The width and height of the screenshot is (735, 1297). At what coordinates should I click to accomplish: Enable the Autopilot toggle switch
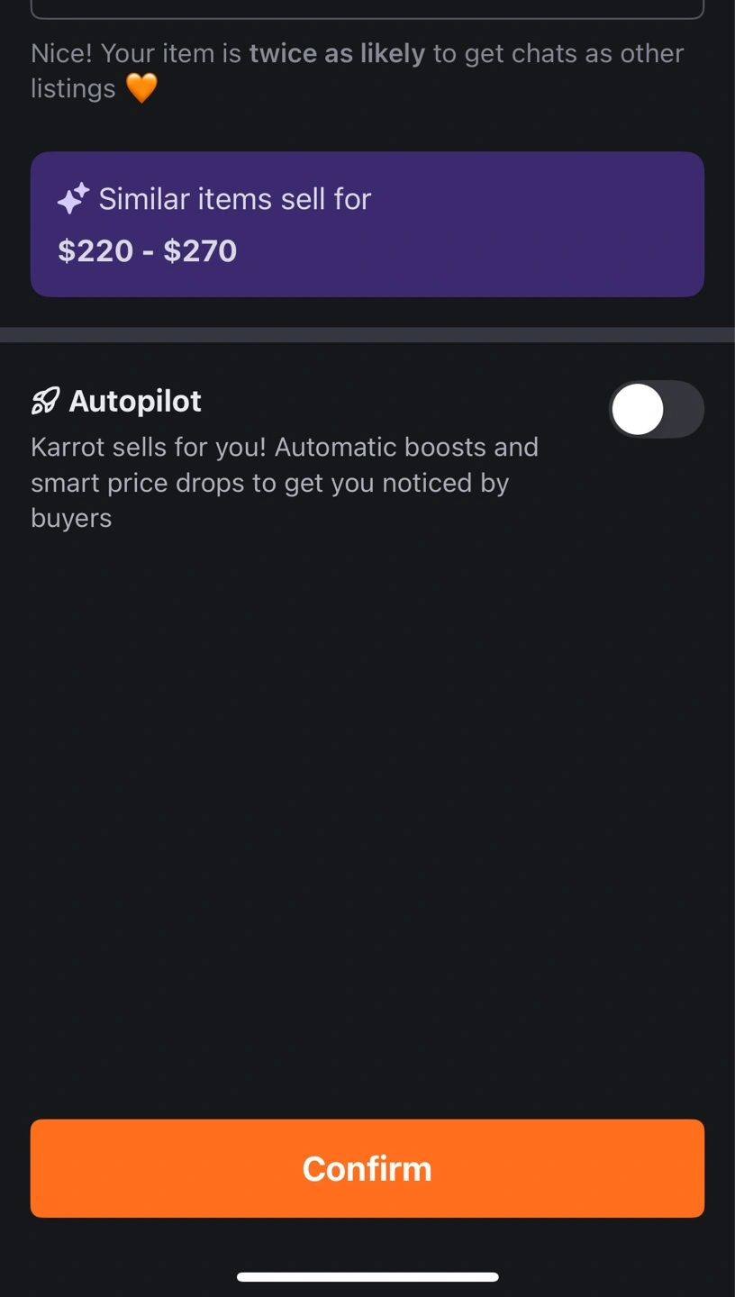click(x=656, y=410)
